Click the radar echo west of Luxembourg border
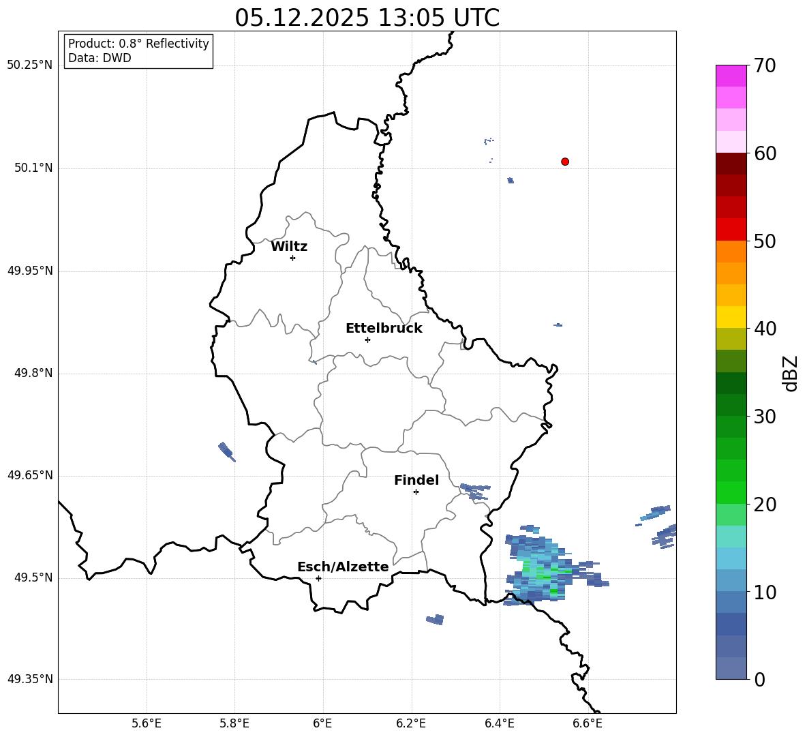 (x=226, y=451)
